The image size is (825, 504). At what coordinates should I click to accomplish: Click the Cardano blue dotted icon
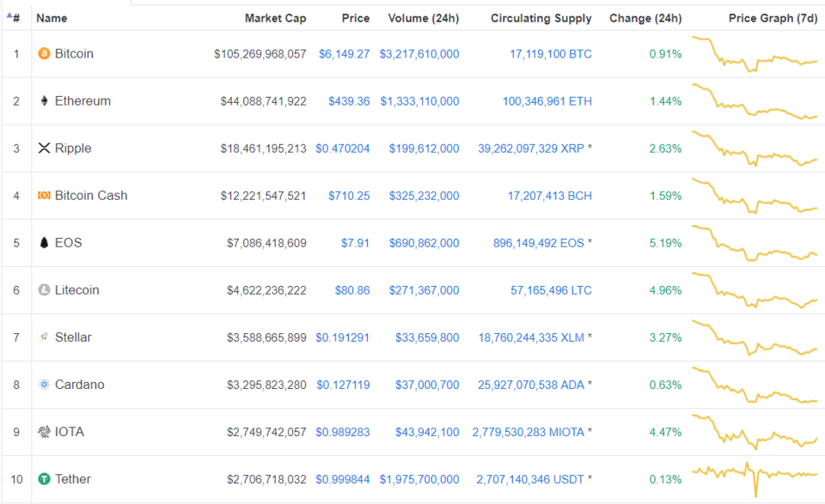point(44,384)
